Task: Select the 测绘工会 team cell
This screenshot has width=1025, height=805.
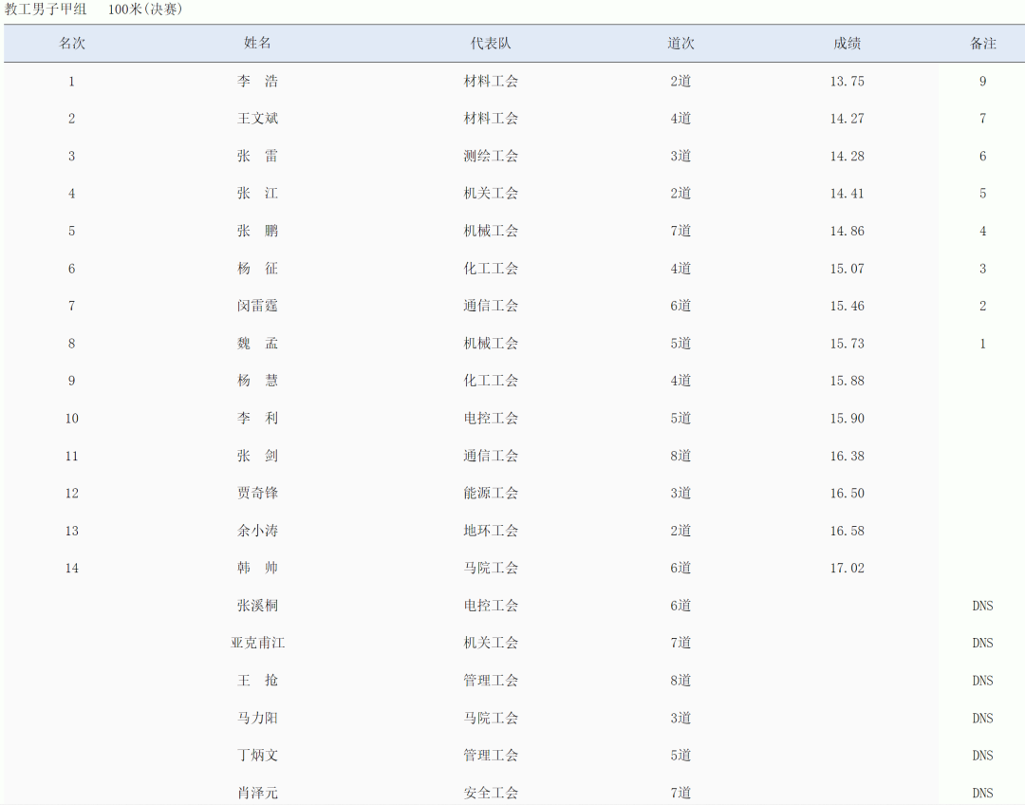Action: pos(491,157)
